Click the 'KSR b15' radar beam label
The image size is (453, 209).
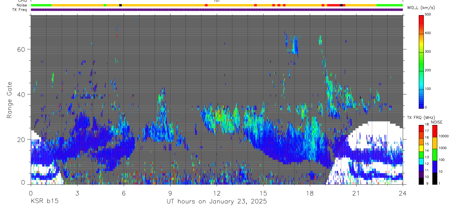[x=44, y=202]
